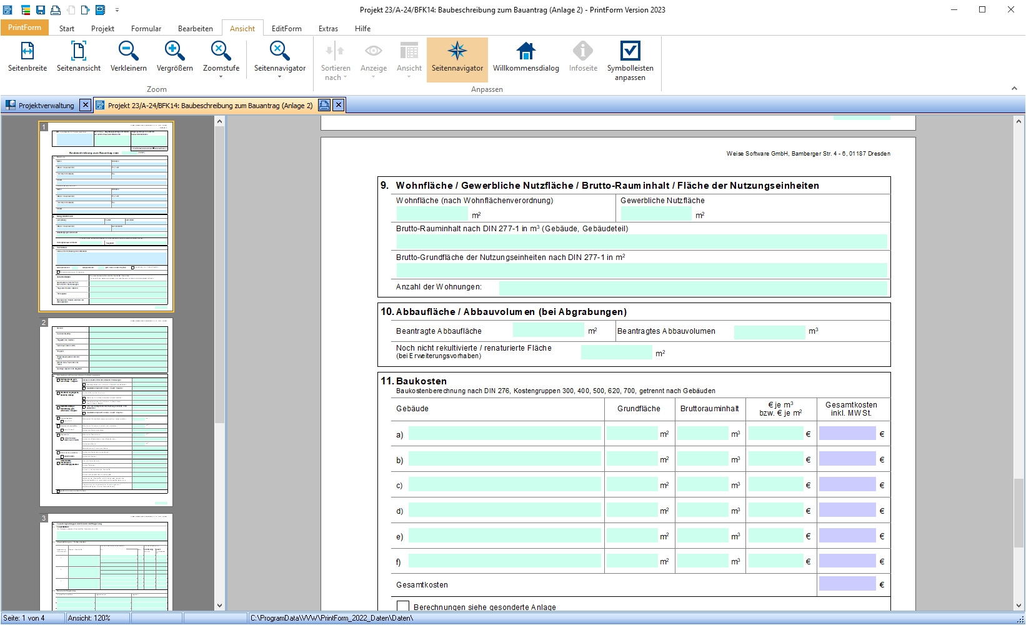Open the quick access toolbar customize arrow

tap(117, 10)
